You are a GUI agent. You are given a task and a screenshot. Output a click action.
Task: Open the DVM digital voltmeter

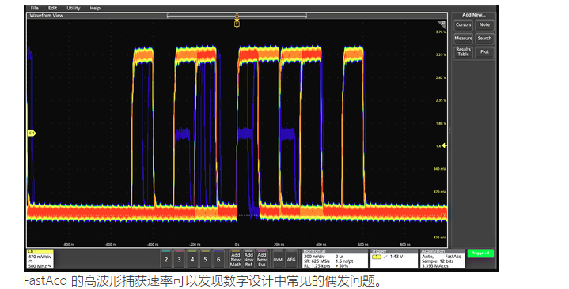pos(278,259)
